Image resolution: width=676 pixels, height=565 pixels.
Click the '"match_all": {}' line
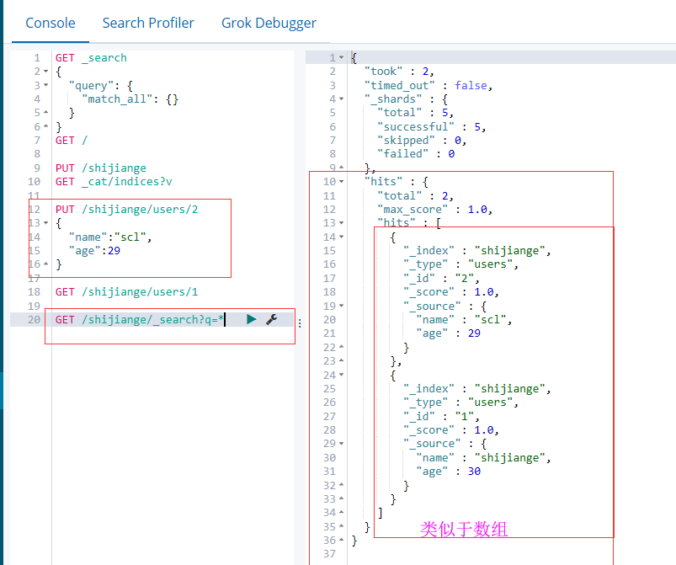[130, 99]
